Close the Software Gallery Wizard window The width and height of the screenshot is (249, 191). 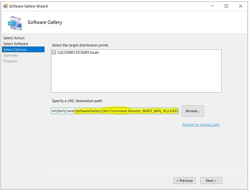[x=241, y=6]
